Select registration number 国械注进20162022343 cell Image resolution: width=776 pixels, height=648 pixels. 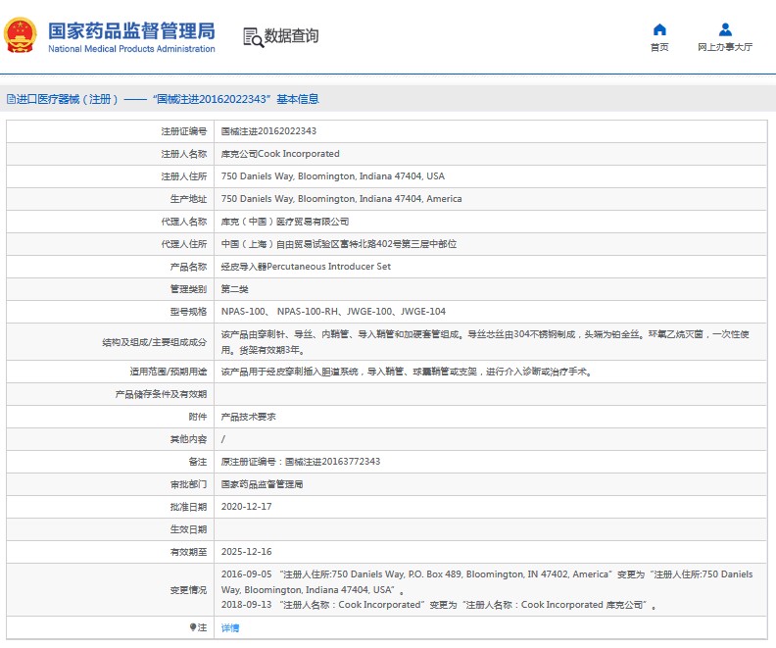point(268,131)
